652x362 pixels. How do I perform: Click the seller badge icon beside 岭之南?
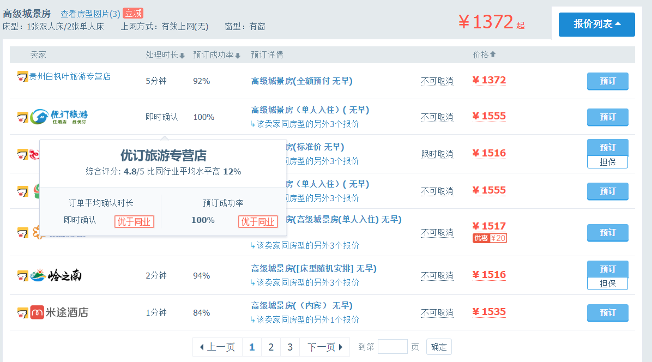tap(22, 275)
